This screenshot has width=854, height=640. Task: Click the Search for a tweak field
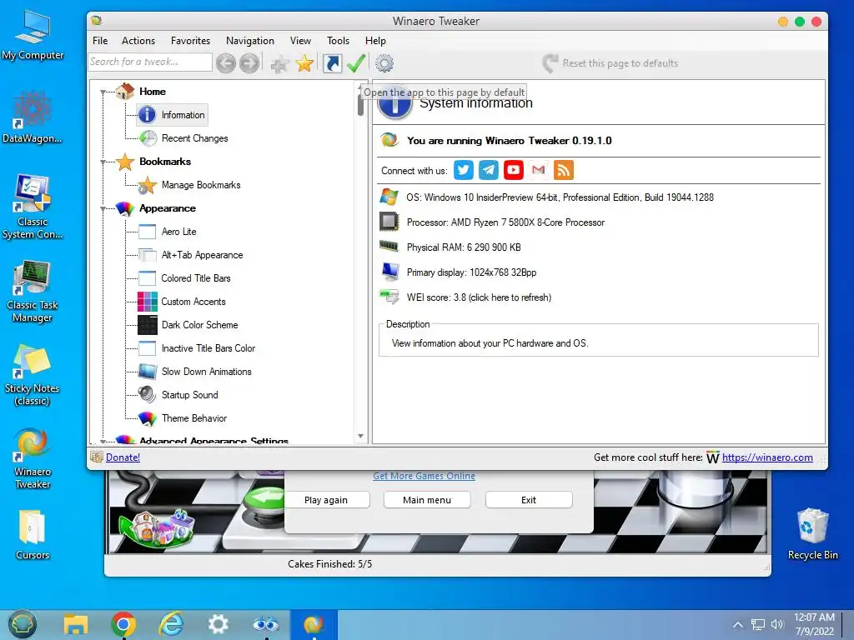pos(150,62)
